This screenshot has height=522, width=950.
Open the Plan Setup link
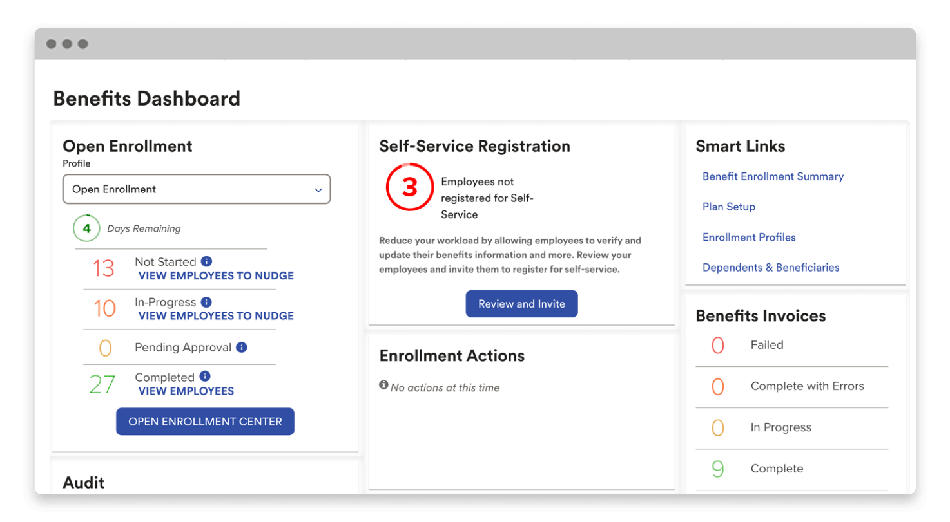(x=729, y=207)
